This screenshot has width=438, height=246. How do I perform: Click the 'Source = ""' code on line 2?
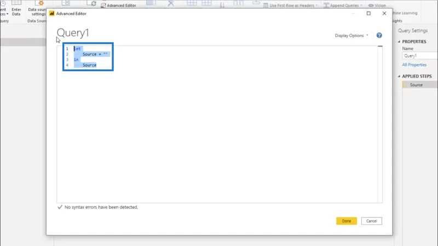95,54
